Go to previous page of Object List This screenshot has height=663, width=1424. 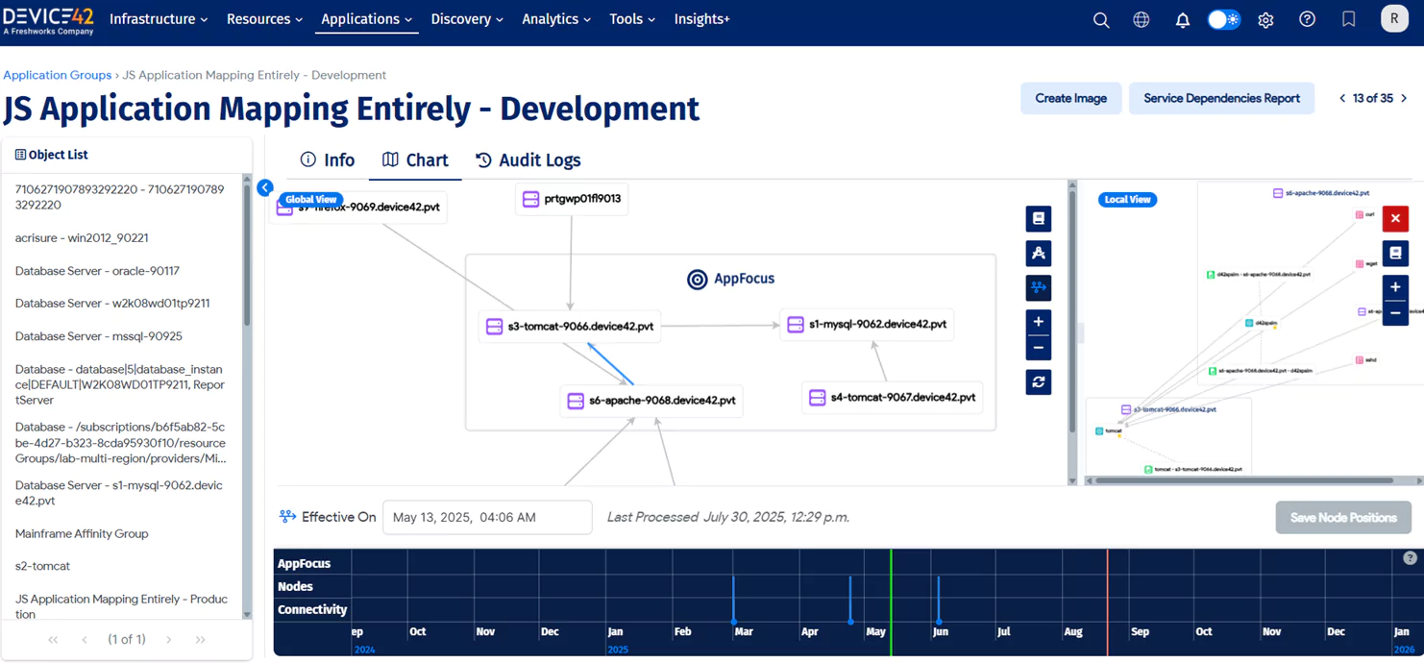[85, 640]
